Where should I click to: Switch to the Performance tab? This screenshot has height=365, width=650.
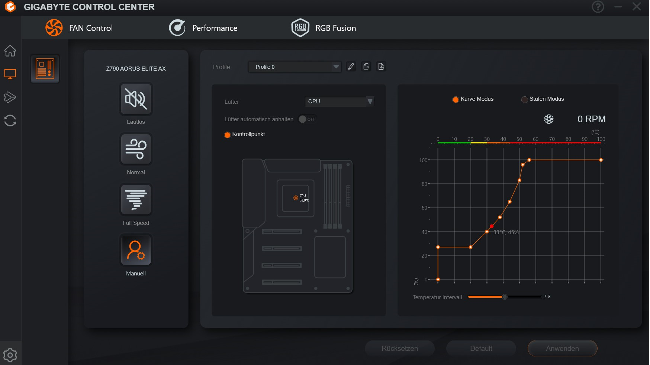[x=203, y=28]
